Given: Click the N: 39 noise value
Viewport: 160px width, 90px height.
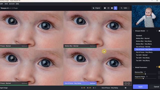Looking at the screenshot, I should click(x=89, y=88).
